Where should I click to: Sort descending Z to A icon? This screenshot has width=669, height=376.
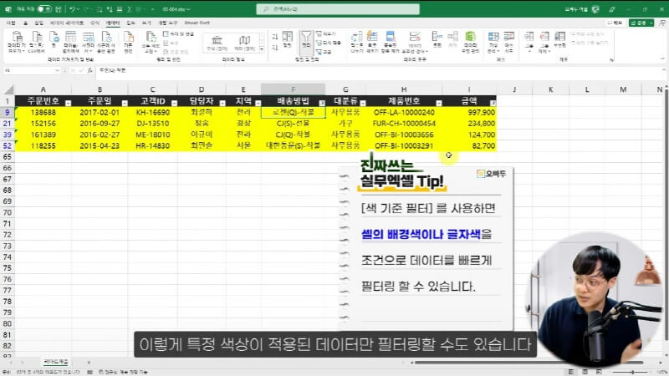[275, 48]
